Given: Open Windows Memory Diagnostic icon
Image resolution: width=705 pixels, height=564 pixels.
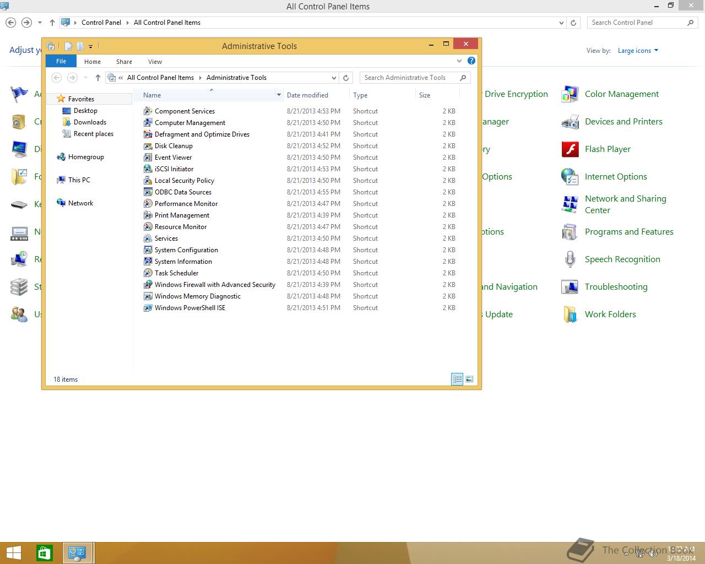Looking at the screenshot, I should pos(148,296).
